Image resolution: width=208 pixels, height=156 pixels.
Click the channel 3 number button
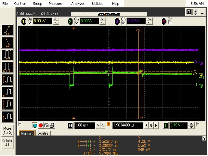(x=117, y=21)
